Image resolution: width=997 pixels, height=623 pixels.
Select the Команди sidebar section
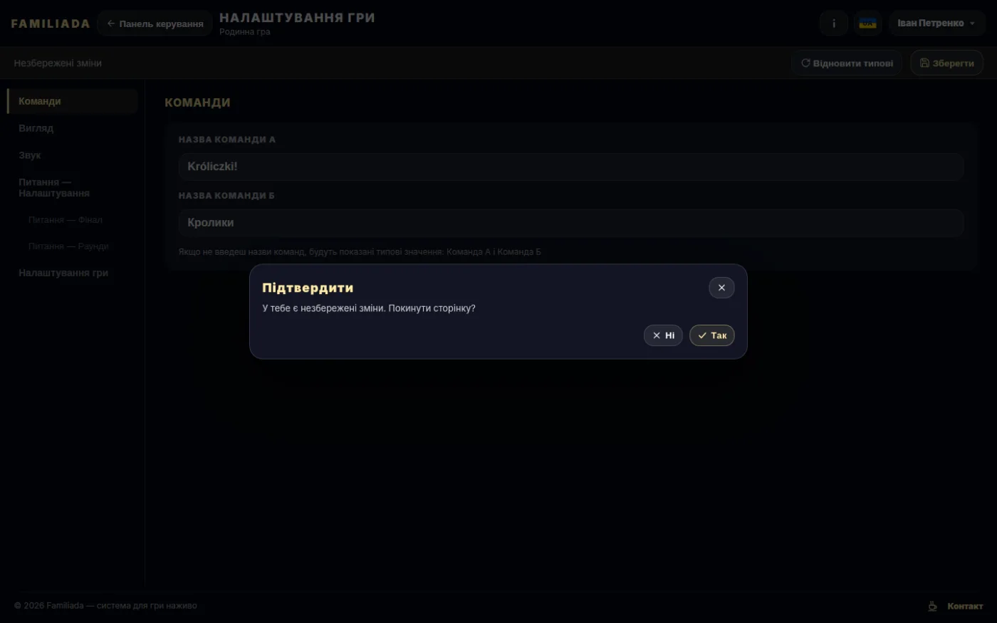point(73,101)
